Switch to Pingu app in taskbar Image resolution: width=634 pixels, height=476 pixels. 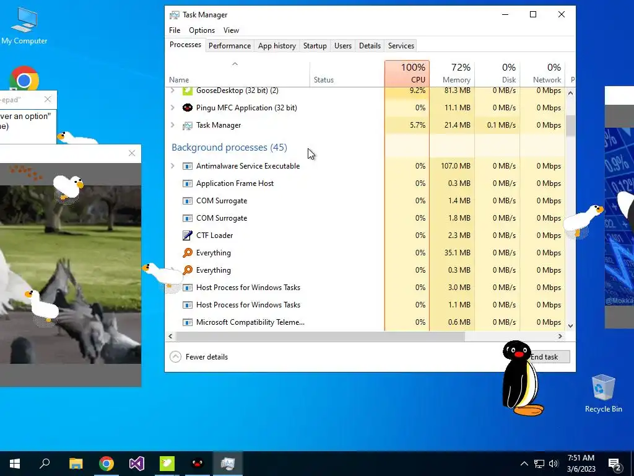point(198,464)
